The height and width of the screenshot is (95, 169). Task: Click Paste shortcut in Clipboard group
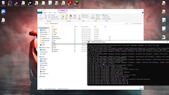click(55, 19)
